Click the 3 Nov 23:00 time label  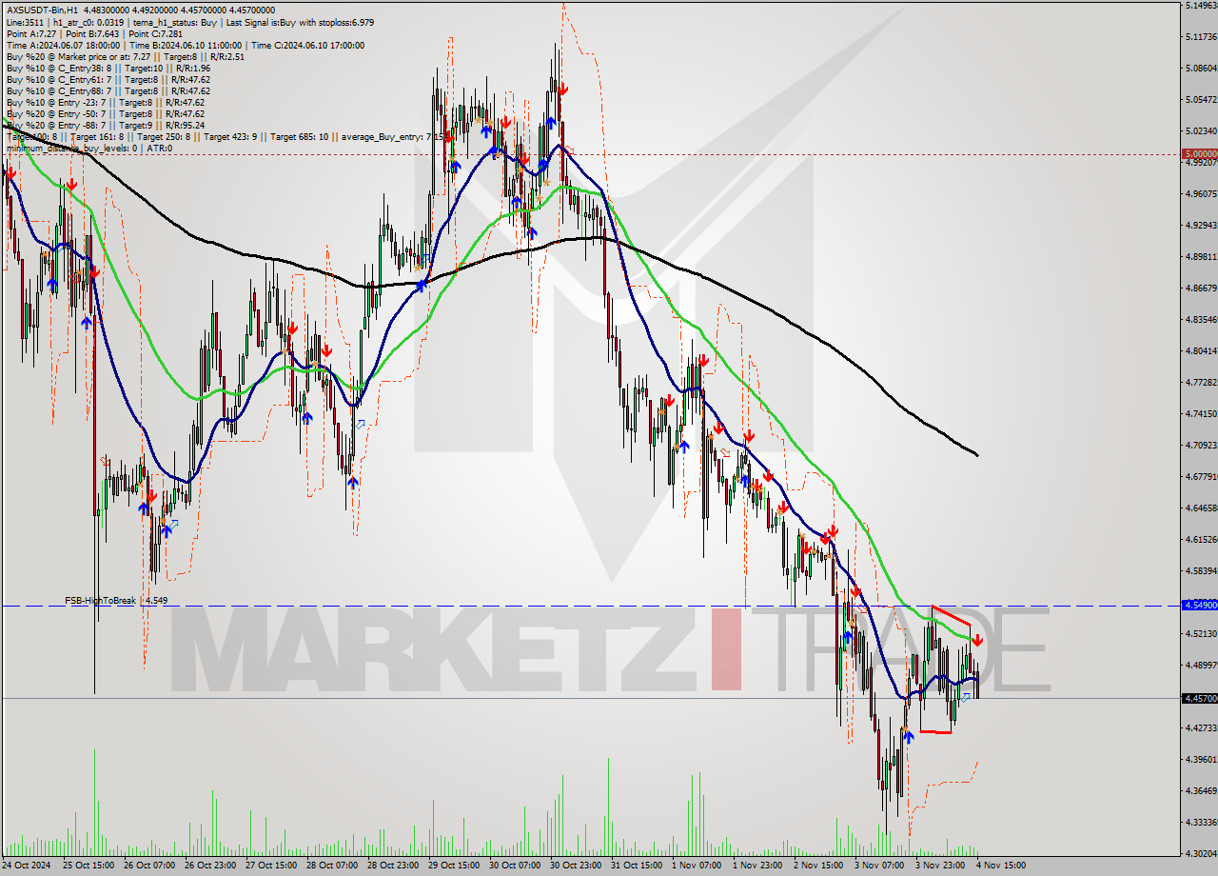[938, 866]
